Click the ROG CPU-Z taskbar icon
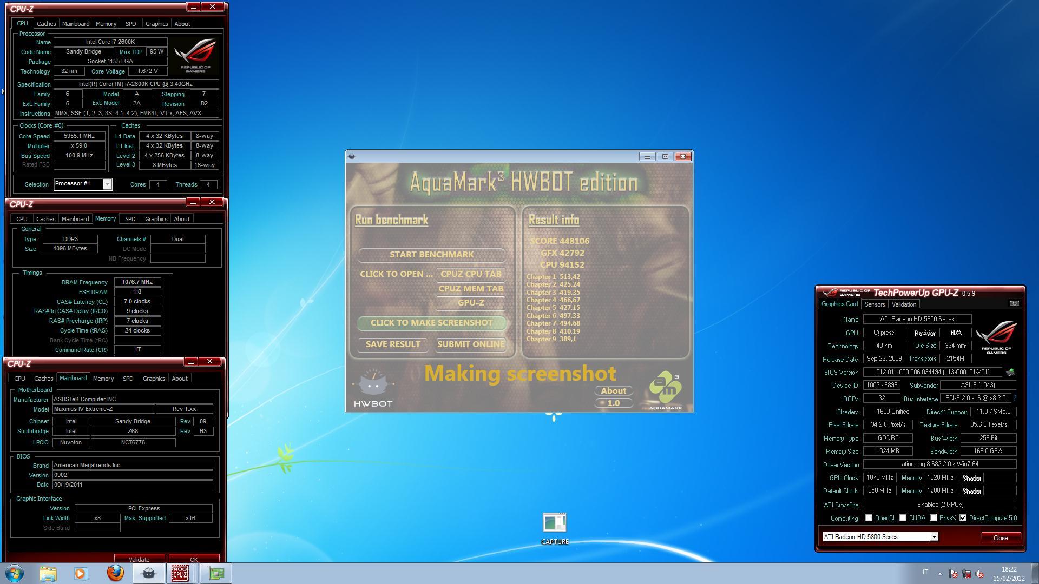 click(181, 573)
